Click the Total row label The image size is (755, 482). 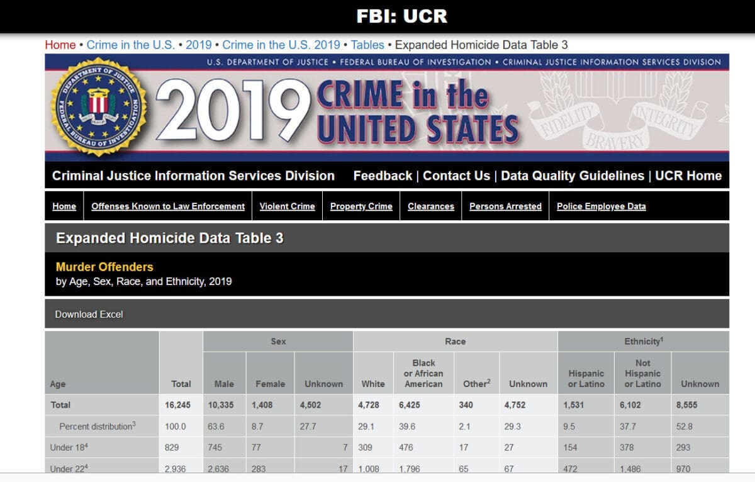point(60,405)
